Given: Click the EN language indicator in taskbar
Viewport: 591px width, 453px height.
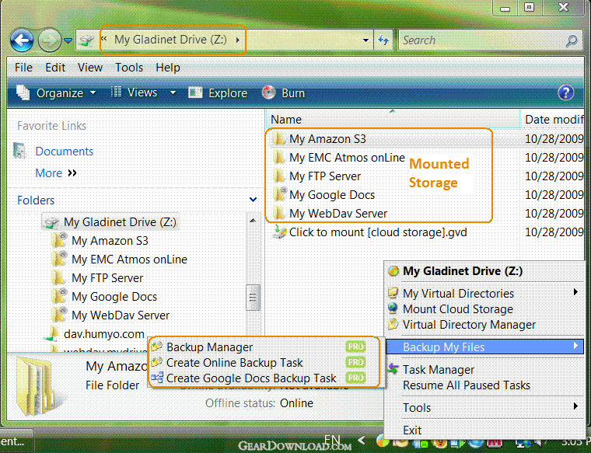Looking at the screenshot, I should (333, 440).
